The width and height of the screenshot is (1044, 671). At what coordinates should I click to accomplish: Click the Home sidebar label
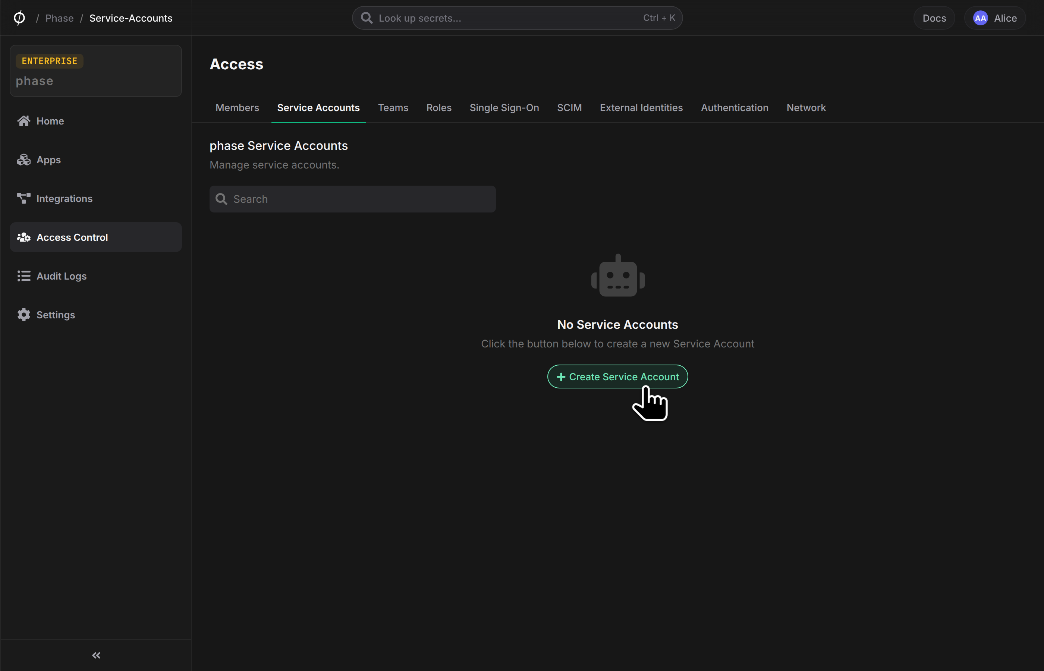pyautogui.click(x=50, y=121)
